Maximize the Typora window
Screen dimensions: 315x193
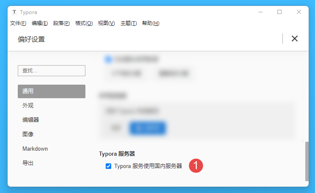(279, 12)
